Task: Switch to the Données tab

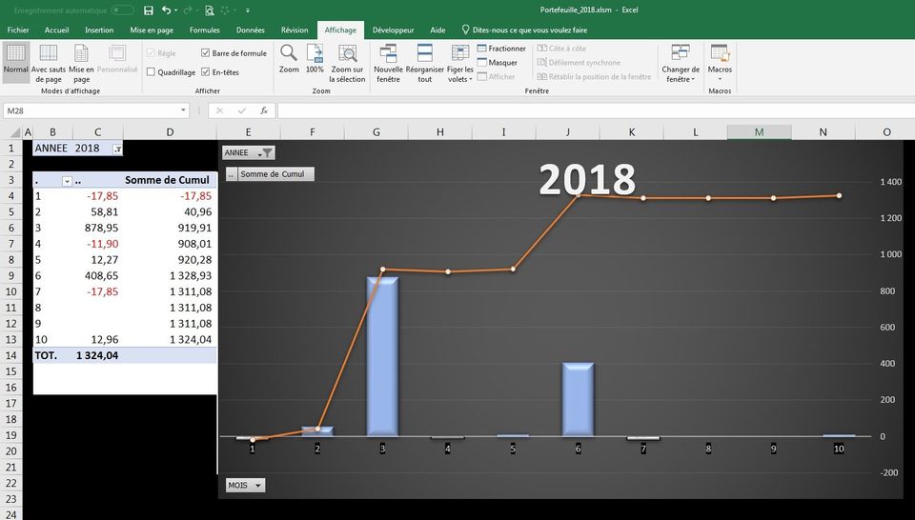Action: coord(251,30)
